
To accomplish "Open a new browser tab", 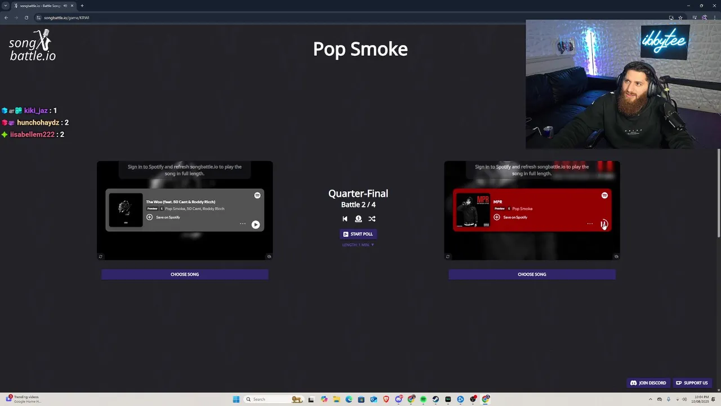I will click(x=82, y=6).
